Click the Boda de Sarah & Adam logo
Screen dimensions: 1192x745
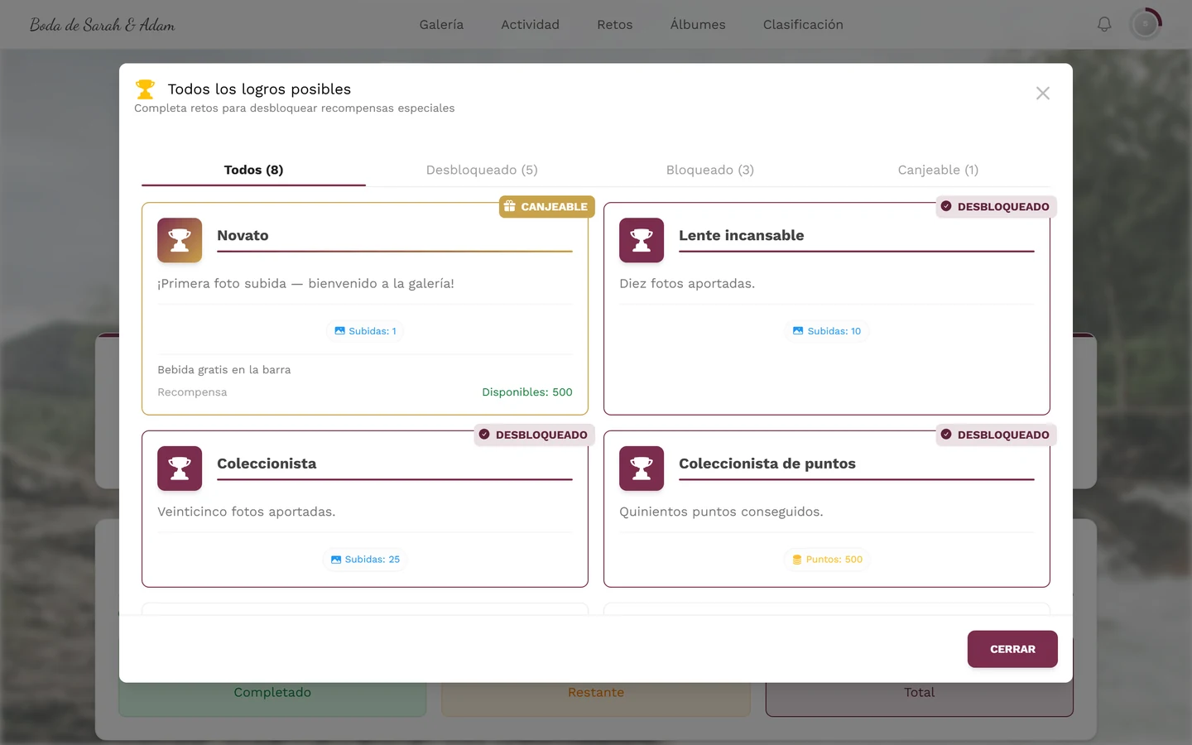pyautogui.click(x=103, y=25)
